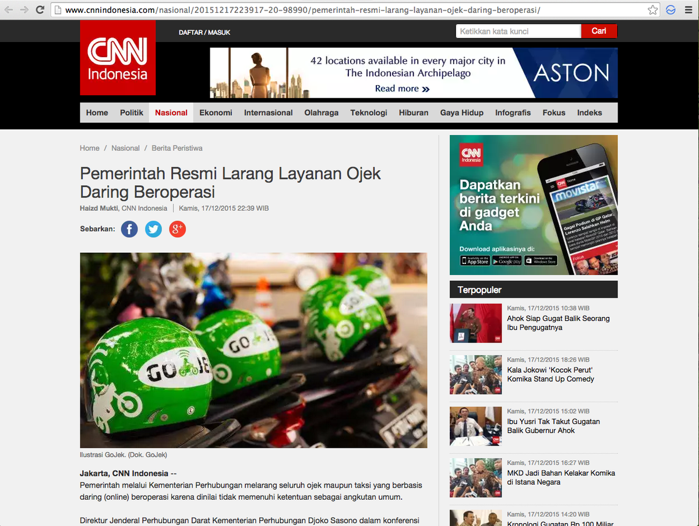Click the caption 'Ilustrasi GoJek. (Dok. GoJek)'

coord(123,455)
